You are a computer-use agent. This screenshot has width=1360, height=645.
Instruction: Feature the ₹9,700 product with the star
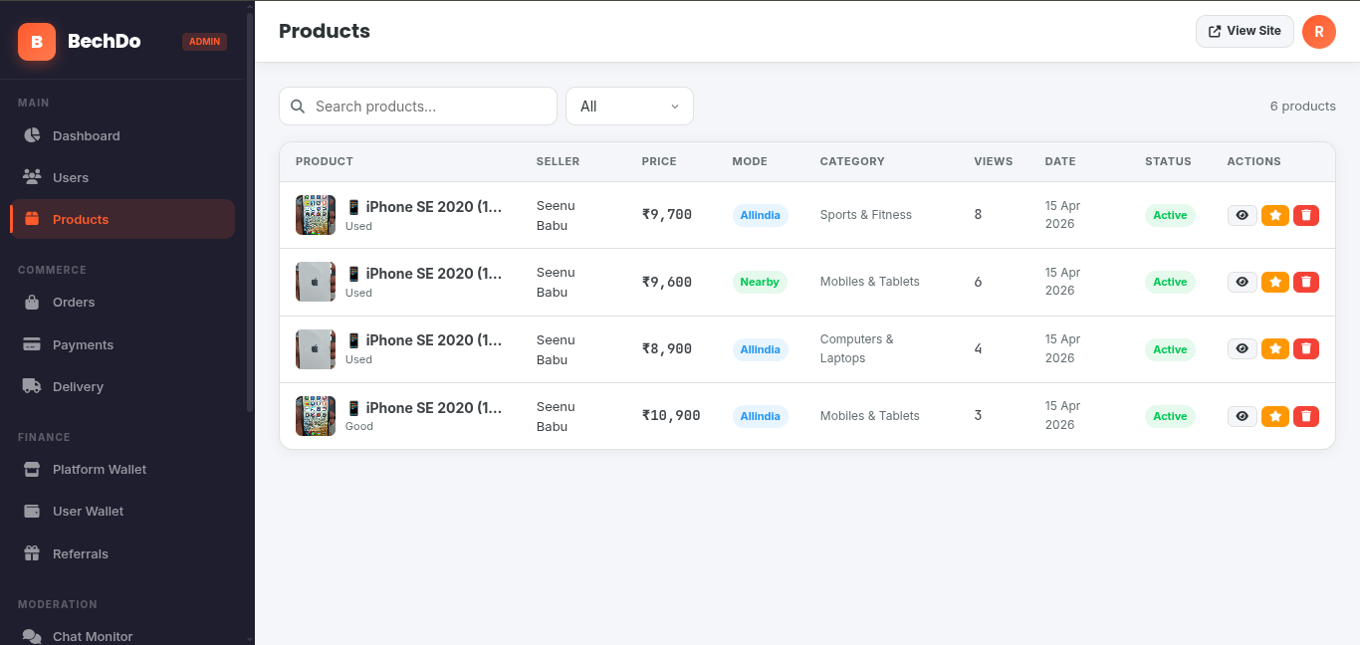tap(1275, 215)
